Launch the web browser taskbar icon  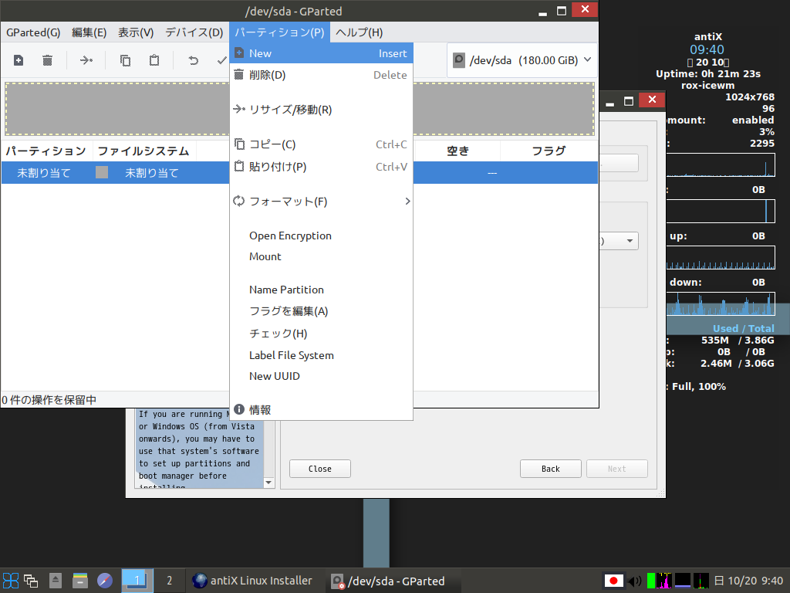[x=105, y=581]
